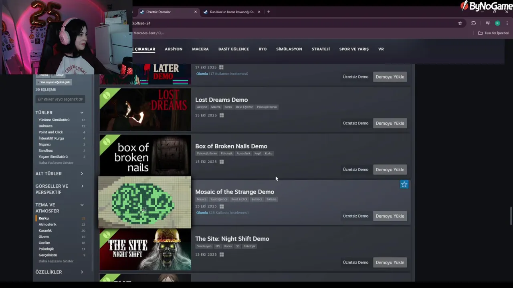Click the page vertical scrollbar thumb

[511, 216]
